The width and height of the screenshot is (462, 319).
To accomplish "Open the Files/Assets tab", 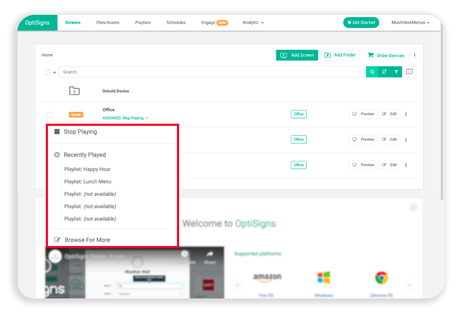I will click(x=108, y=23).
